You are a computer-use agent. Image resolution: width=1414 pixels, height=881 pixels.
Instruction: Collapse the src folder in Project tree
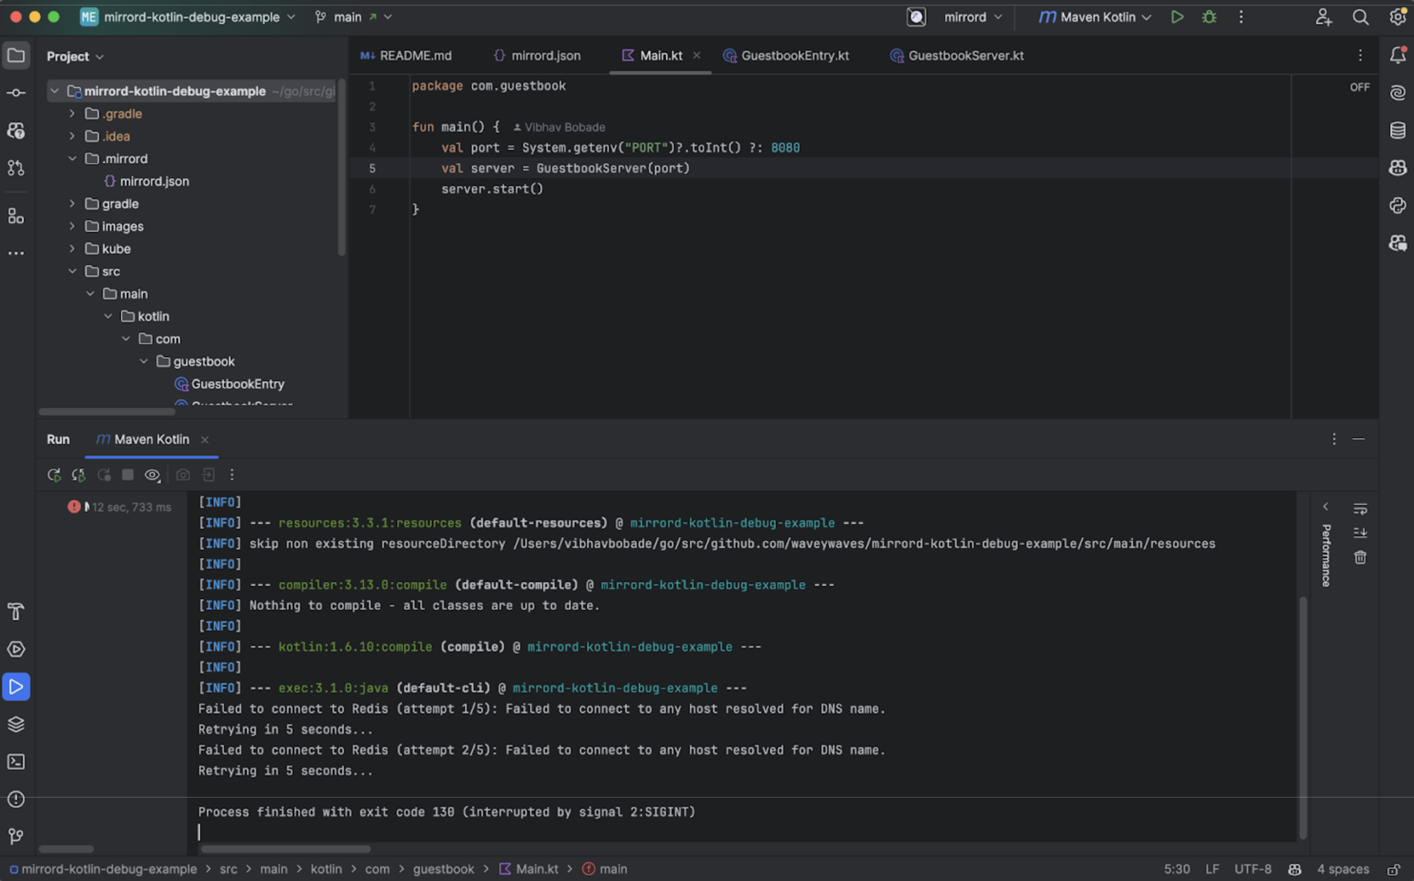click(73, 271)
